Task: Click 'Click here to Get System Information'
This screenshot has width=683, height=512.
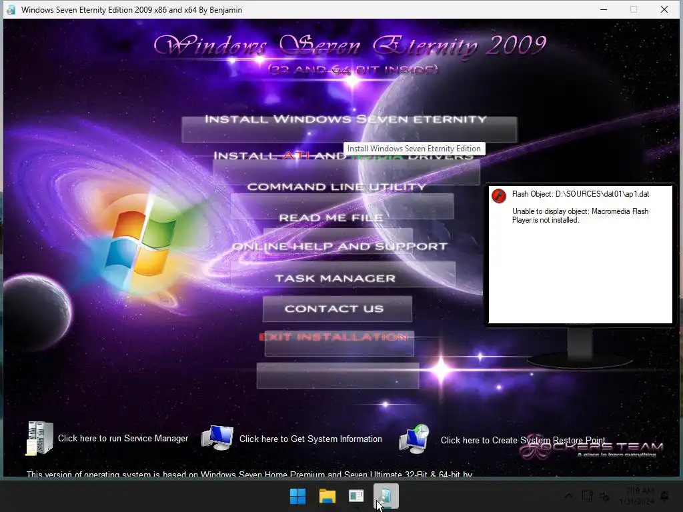Action: (x=311, y=439)
